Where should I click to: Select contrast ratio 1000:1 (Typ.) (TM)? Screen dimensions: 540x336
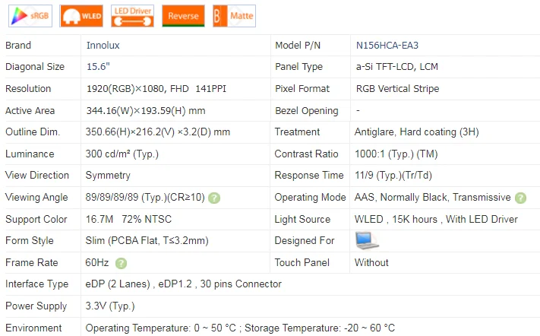click(396, 154)
